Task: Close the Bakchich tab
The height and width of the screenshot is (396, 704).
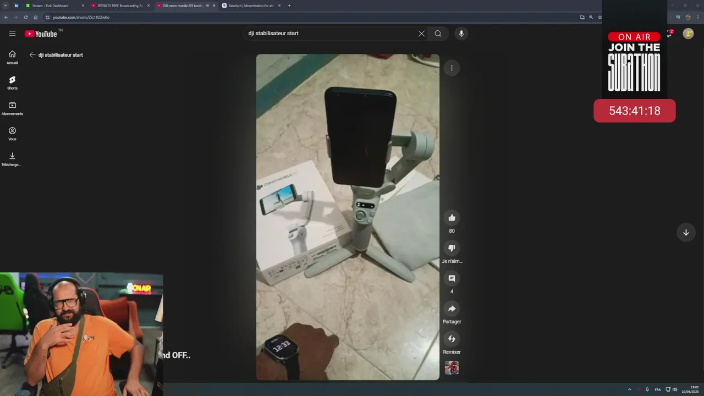Action: pyautogui.click(x=279, y=5)
